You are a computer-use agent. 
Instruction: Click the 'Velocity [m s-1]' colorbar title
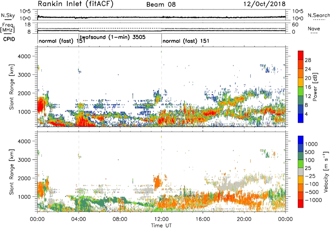coord(326,172)
